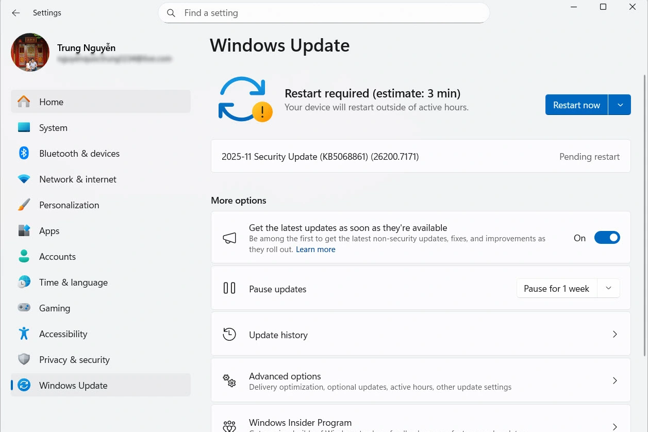The image size is (648, 432).
Task: Click the Personalization paintbrush icon
Action: point(24,205)
